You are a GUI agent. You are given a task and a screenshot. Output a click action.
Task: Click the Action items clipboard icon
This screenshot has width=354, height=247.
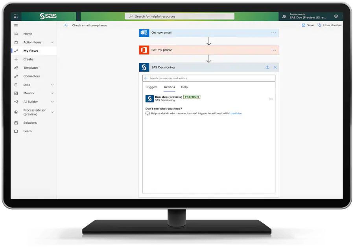pos(16,42)
